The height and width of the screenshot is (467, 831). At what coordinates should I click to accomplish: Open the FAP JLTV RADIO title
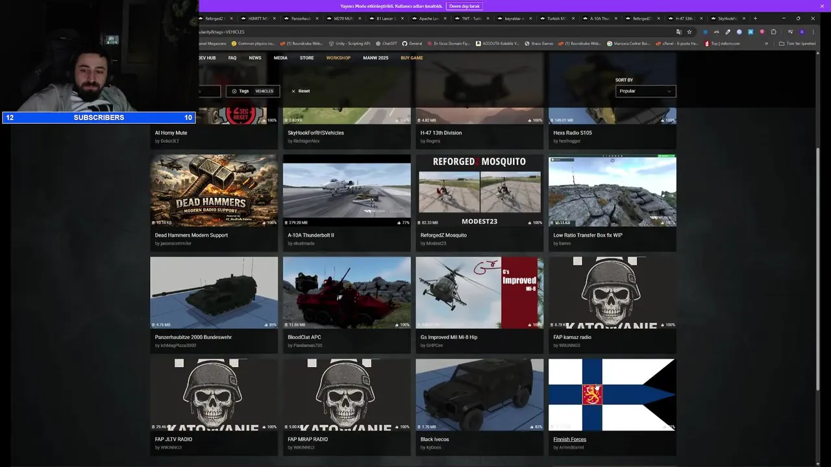[x=173, y=439]
